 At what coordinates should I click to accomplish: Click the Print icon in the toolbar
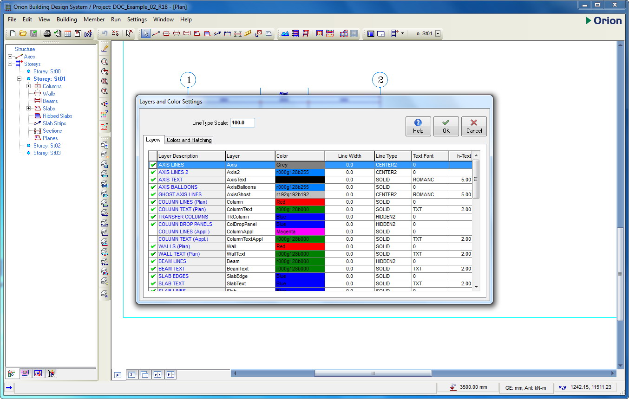(x=47, y=33)
